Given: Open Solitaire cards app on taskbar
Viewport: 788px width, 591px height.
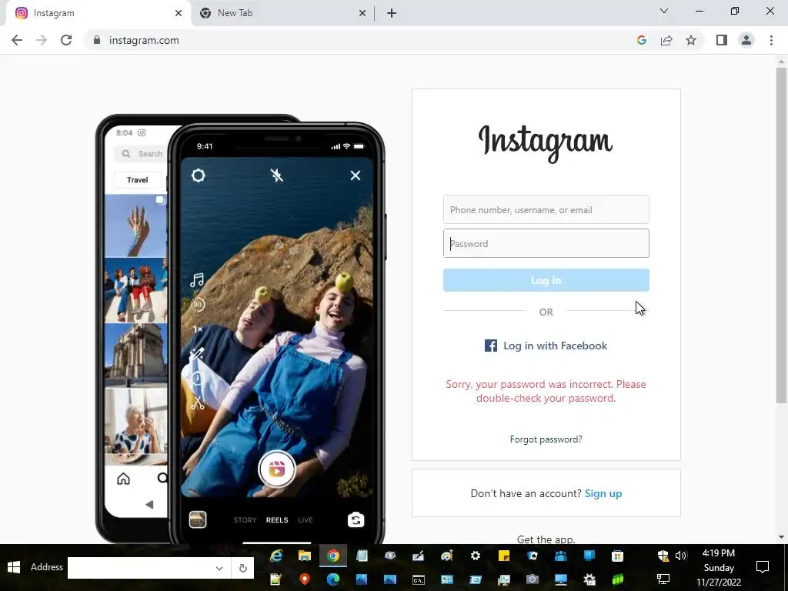Looking at the screenshot, I should pos(532,556).
